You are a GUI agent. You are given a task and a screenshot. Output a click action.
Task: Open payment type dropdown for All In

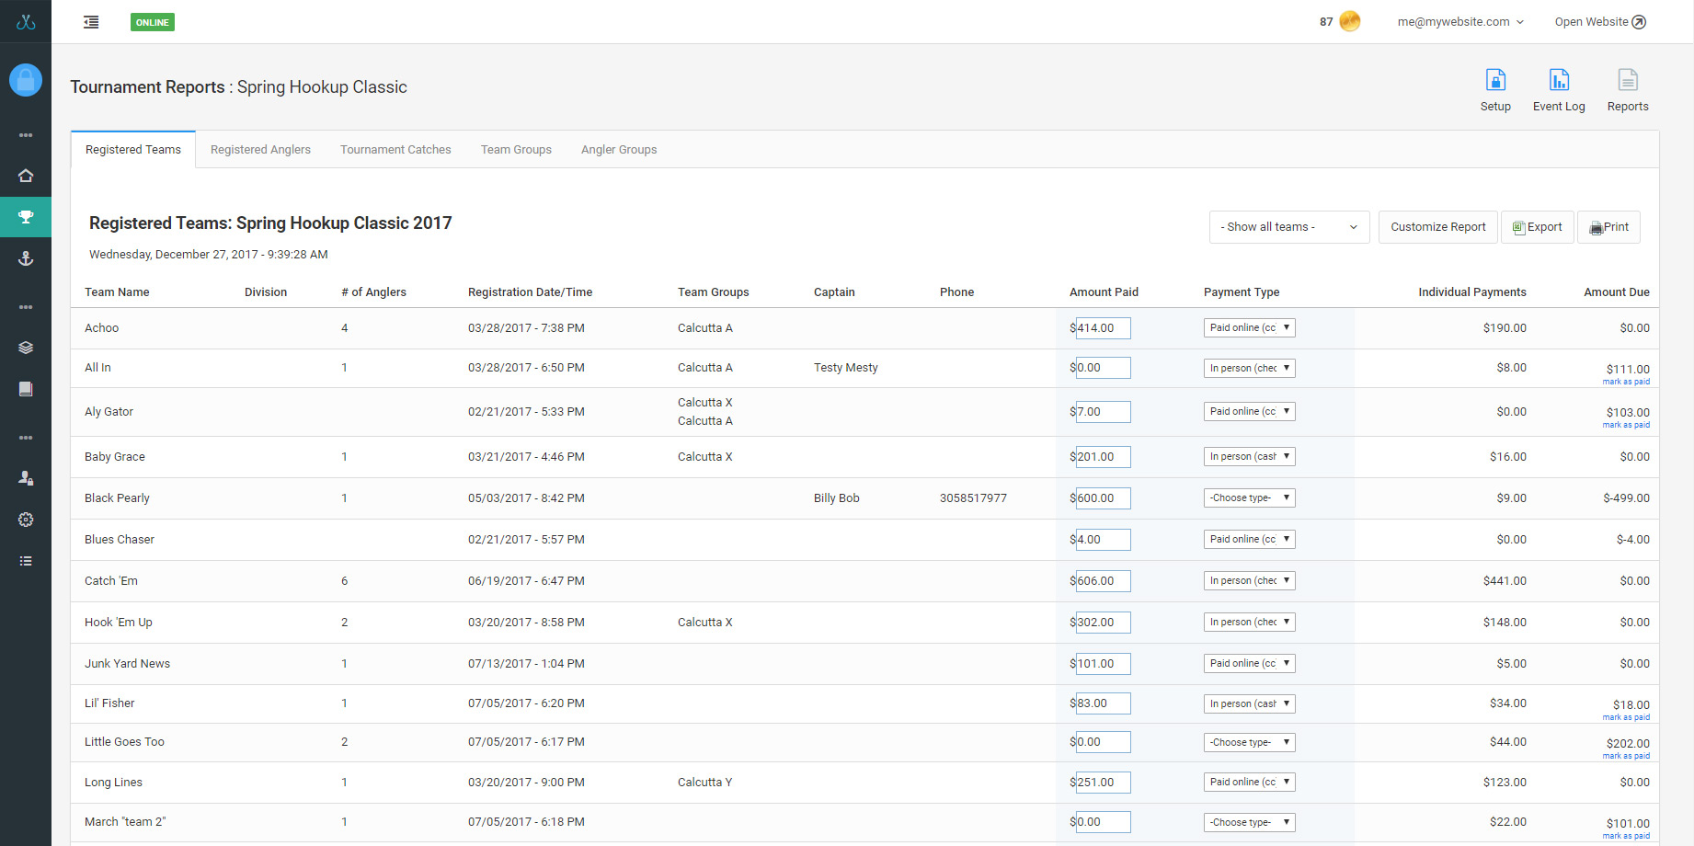1249,368
